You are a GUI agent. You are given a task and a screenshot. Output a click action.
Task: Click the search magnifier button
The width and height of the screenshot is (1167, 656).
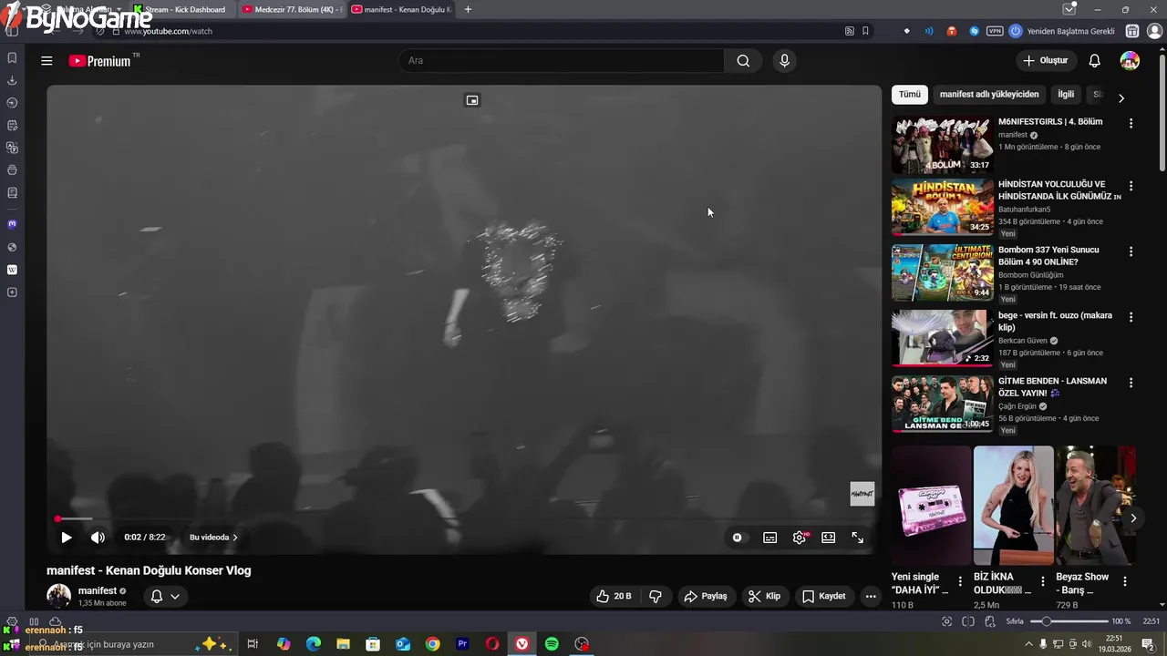click(x=743, y=61)
